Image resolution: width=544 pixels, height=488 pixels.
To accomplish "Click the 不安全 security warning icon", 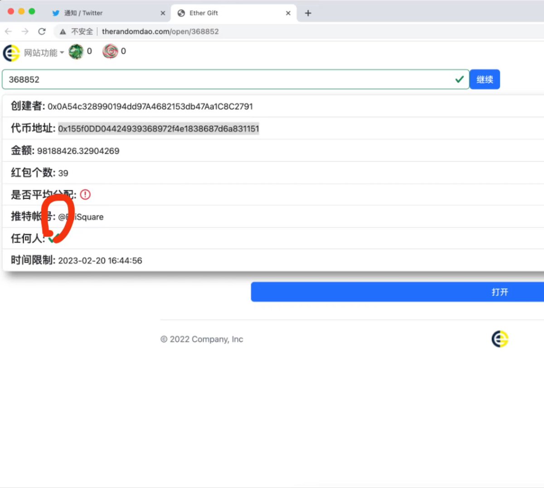I will click(x=63, y=31).
